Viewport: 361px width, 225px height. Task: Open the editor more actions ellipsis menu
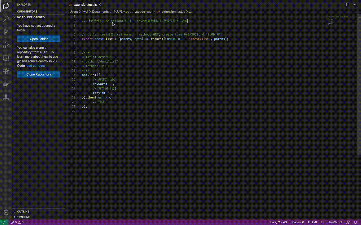pyautogui.click(x=354, y=4)
